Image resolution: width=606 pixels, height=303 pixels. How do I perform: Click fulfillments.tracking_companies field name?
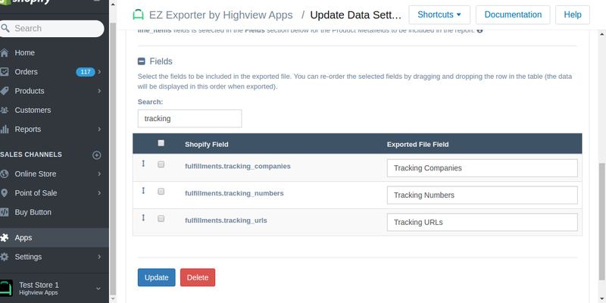click(x=238, y=166)
